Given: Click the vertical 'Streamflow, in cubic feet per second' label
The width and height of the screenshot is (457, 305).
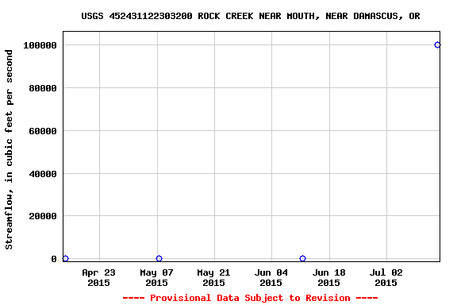Looking at the screenshot, I should 9,149.
